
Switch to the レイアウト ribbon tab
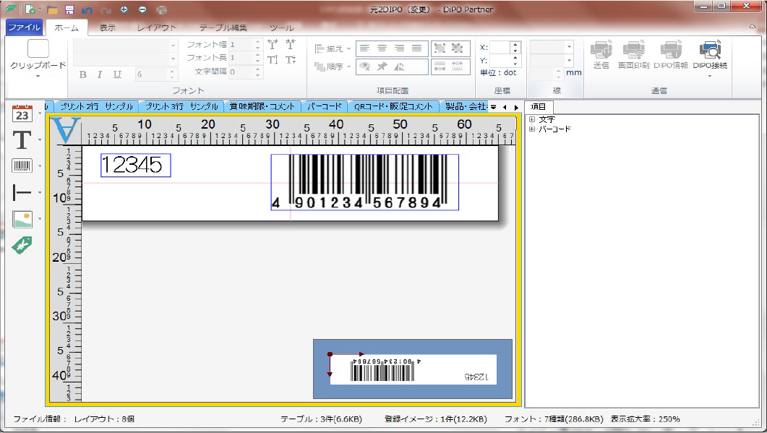[x=157, y=28]
